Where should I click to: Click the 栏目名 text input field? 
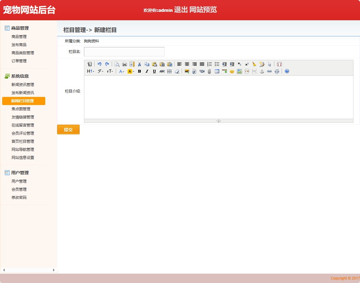(x=124, y=52)
